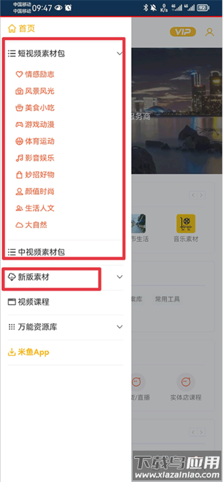Viewport: 223px width, 482px height.
Task: Open the 影音娱乐 category link
Action: [35, 158]
